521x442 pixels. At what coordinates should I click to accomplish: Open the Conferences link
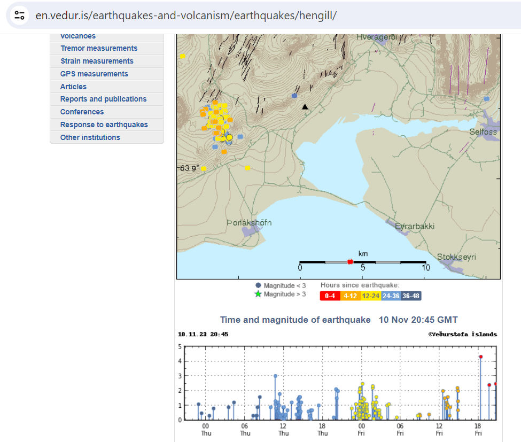(82, 112)
